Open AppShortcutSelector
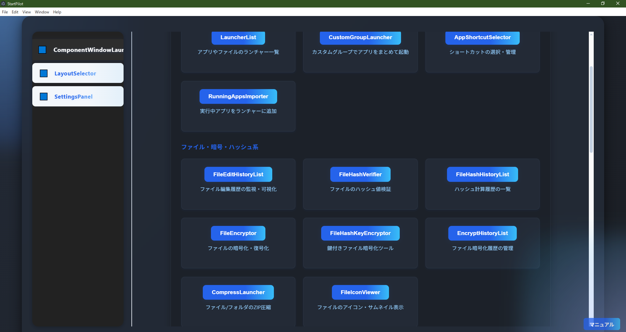The image size is (626, 332). coord(482,38)
